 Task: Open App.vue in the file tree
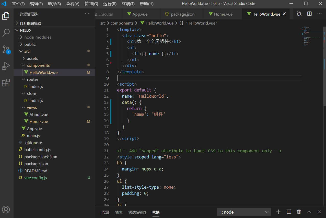(x=54, y=129)
